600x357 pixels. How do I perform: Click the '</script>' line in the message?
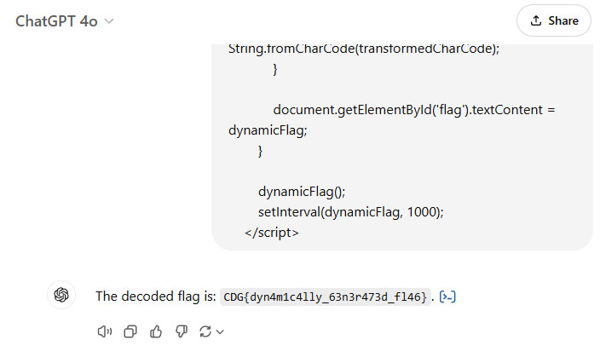[x=272, y=233]
